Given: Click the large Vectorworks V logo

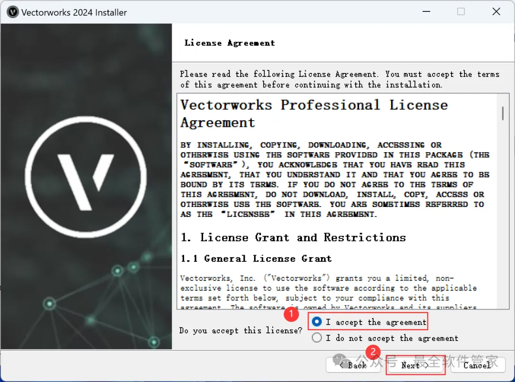Looking at the screenshot, I should pos(86,177).
